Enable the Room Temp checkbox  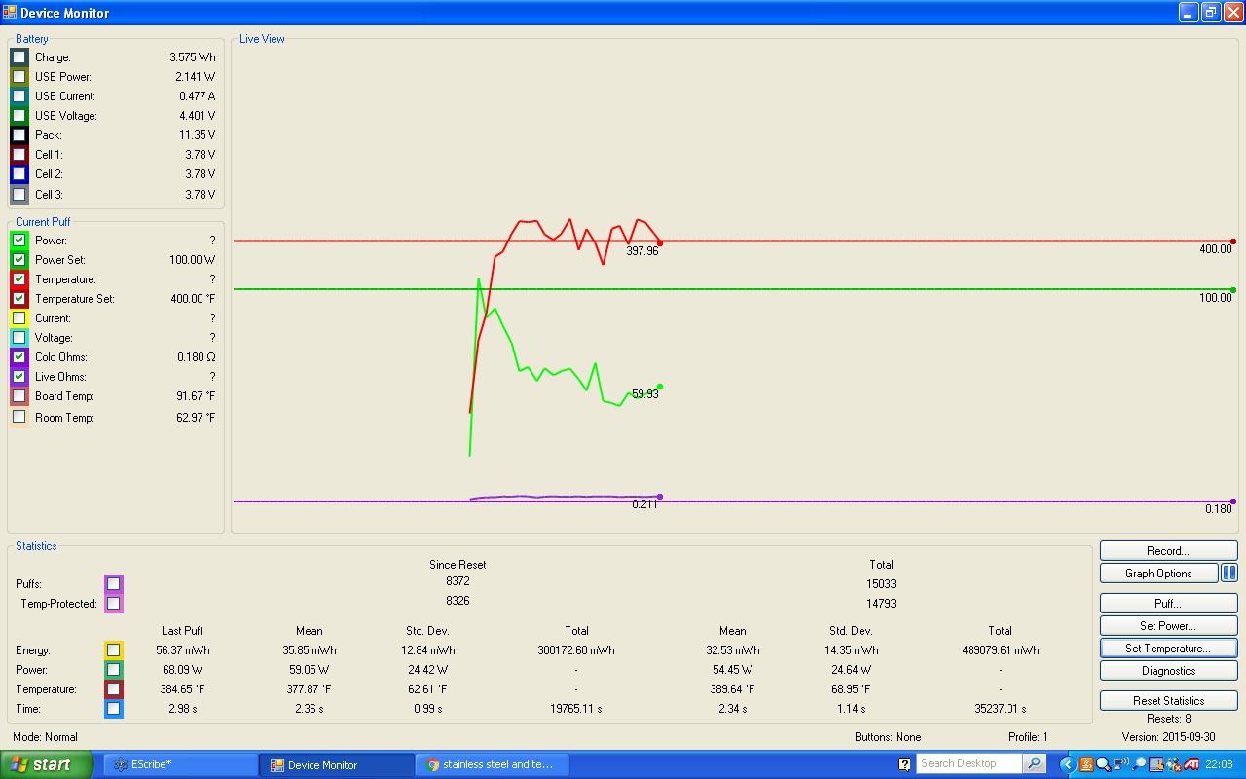[19, 417]
